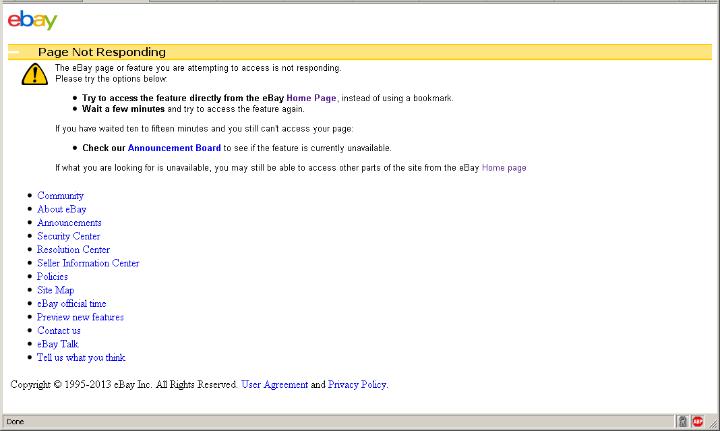Open the Announcement Board link

coord(174,148)
